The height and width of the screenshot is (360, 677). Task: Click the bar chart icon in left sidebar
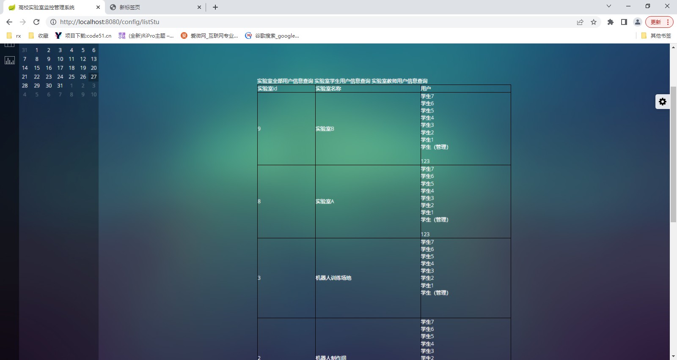tap(9, 60)
